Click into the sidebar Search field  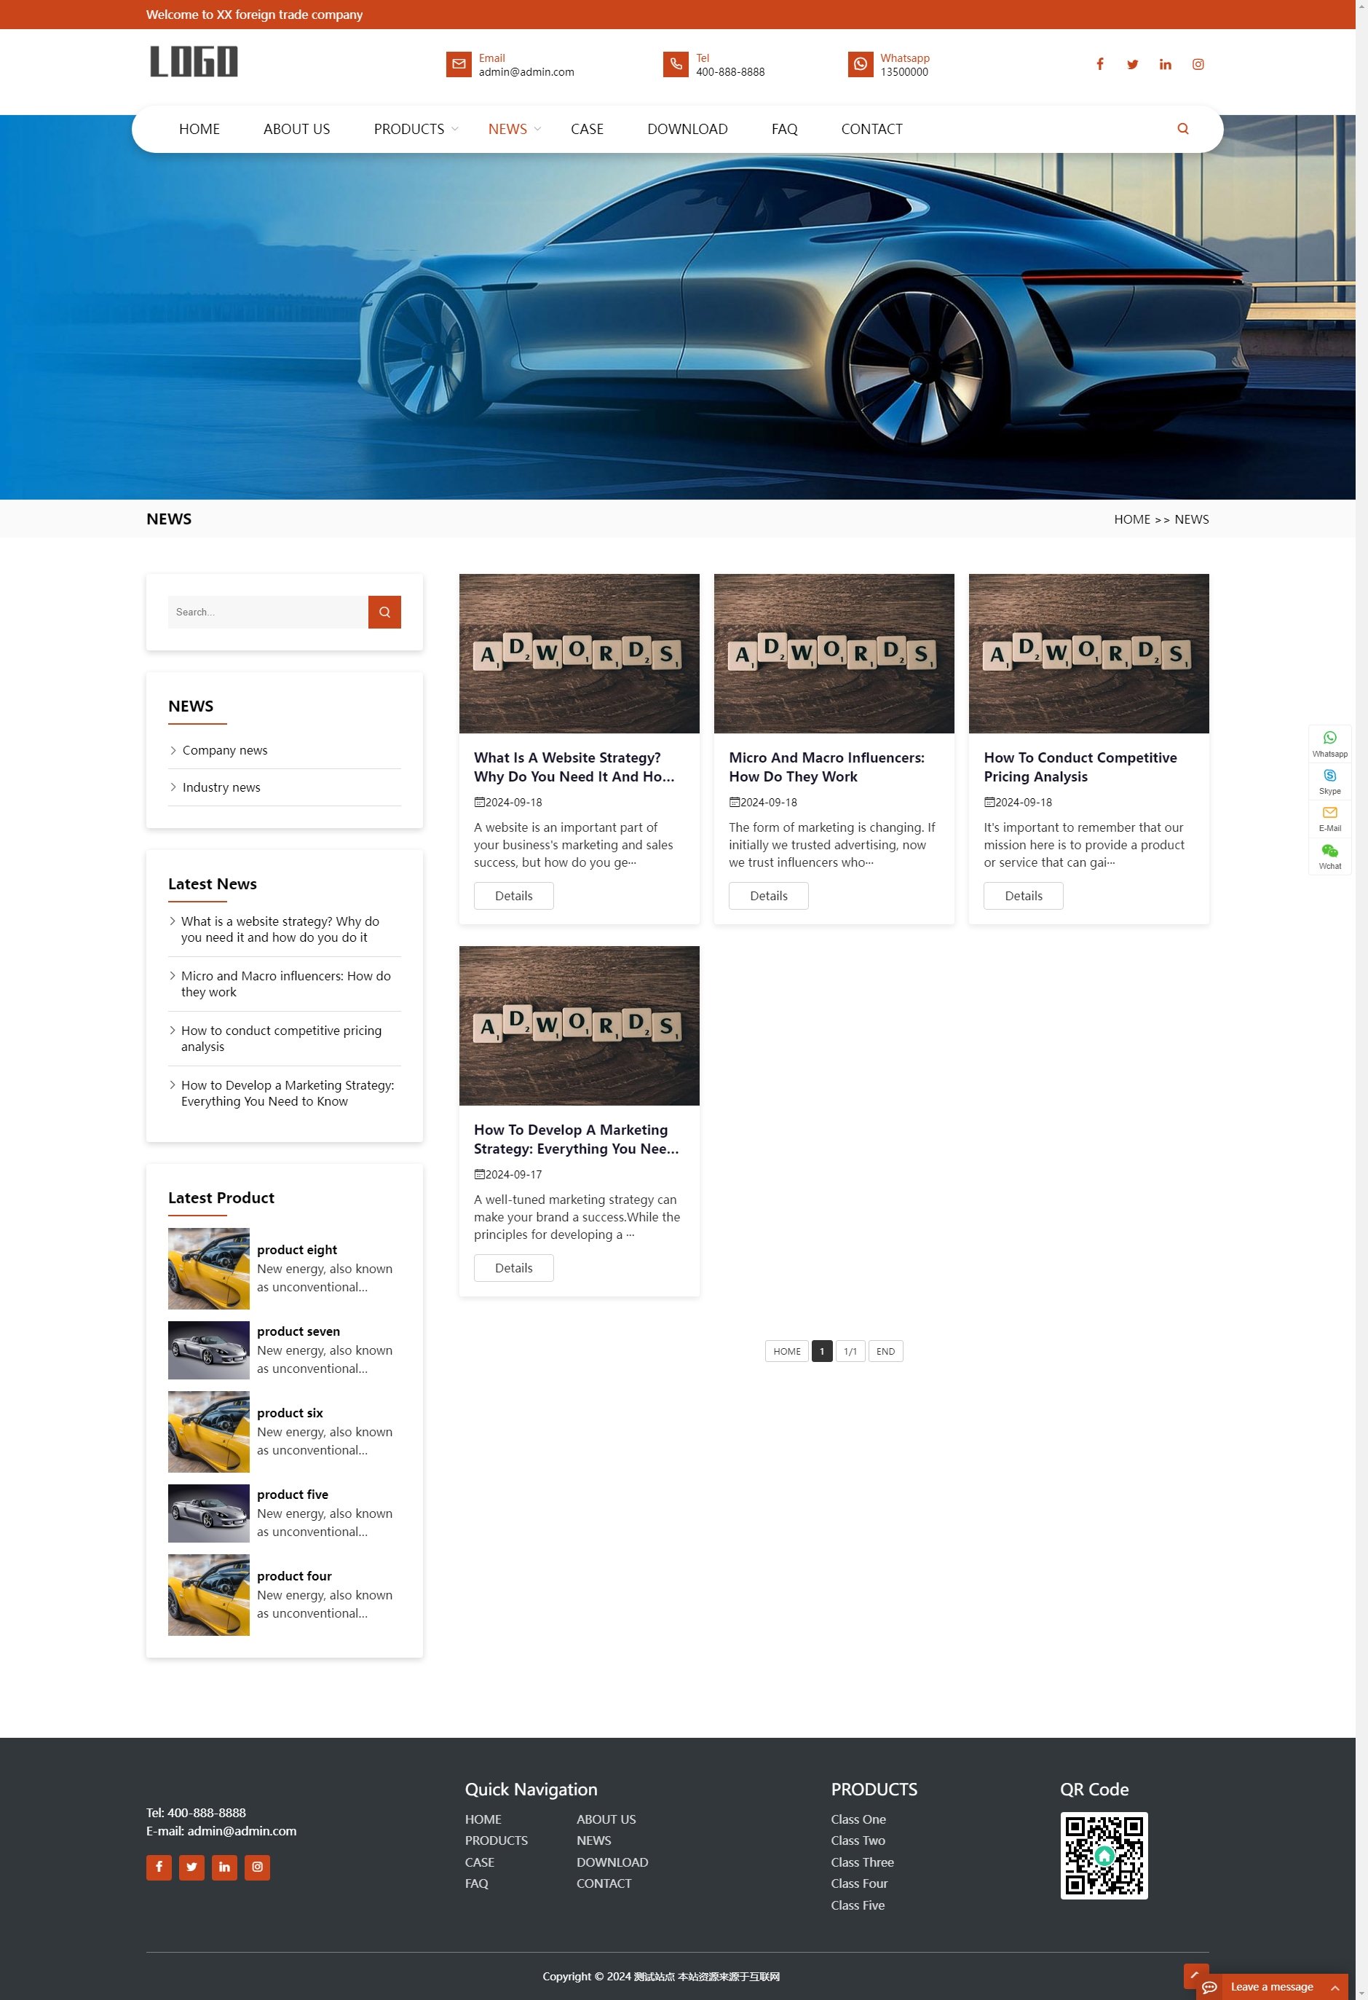pyautogui.click(x=268, y=612)
